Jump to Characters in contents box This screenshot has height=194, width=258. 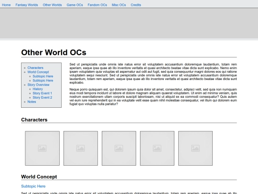[35, 68]
